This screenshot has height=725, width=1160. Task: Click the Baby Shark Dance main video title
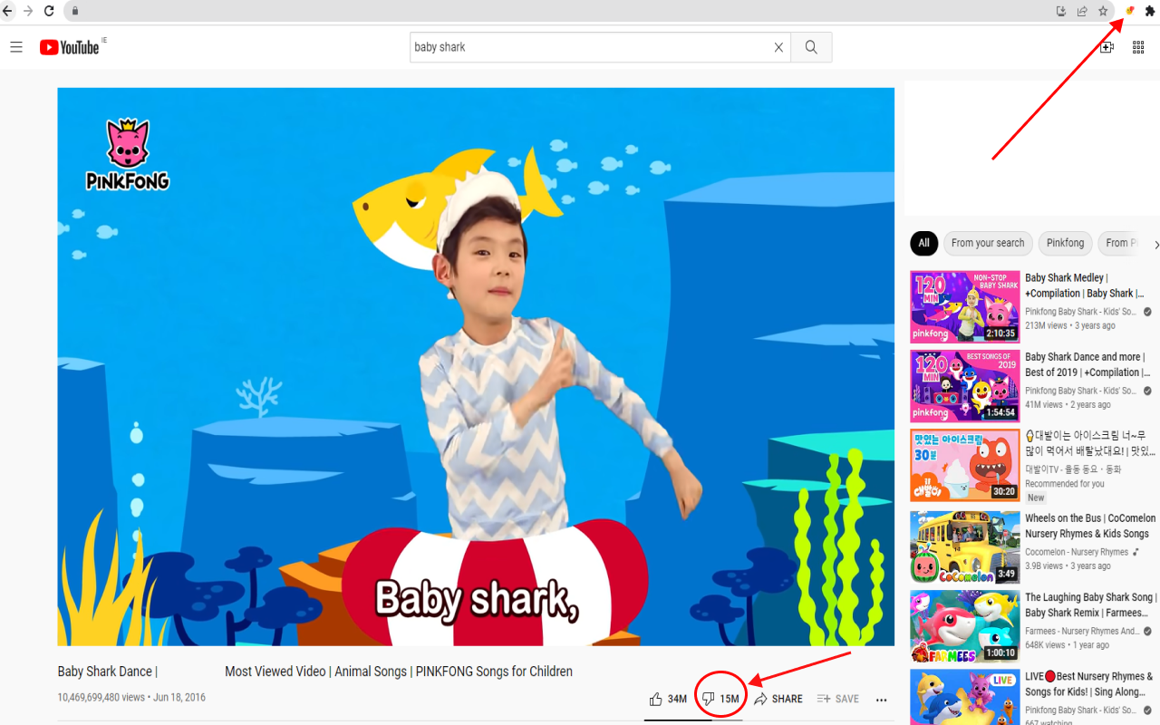pos(315,672)
